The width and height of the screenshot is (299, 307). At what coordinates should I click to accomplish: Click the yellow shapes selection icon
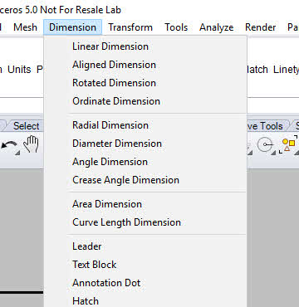tap(288, 144)
